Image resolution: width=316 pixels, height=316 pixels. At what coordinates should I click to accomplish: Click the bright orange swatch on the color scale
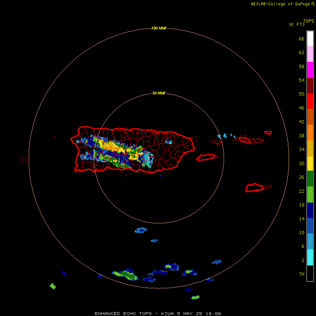click(310, 133)
